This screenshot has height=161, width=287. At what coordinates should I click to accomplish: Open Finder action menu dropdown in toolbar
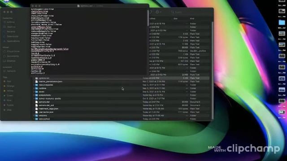(158, 12)
